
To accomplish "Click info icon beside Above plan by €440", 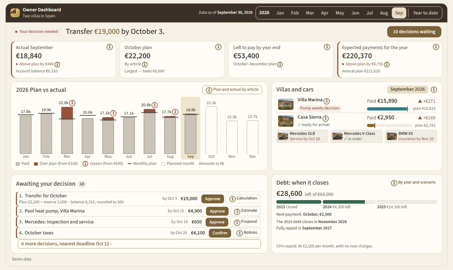I will (57, 64).
